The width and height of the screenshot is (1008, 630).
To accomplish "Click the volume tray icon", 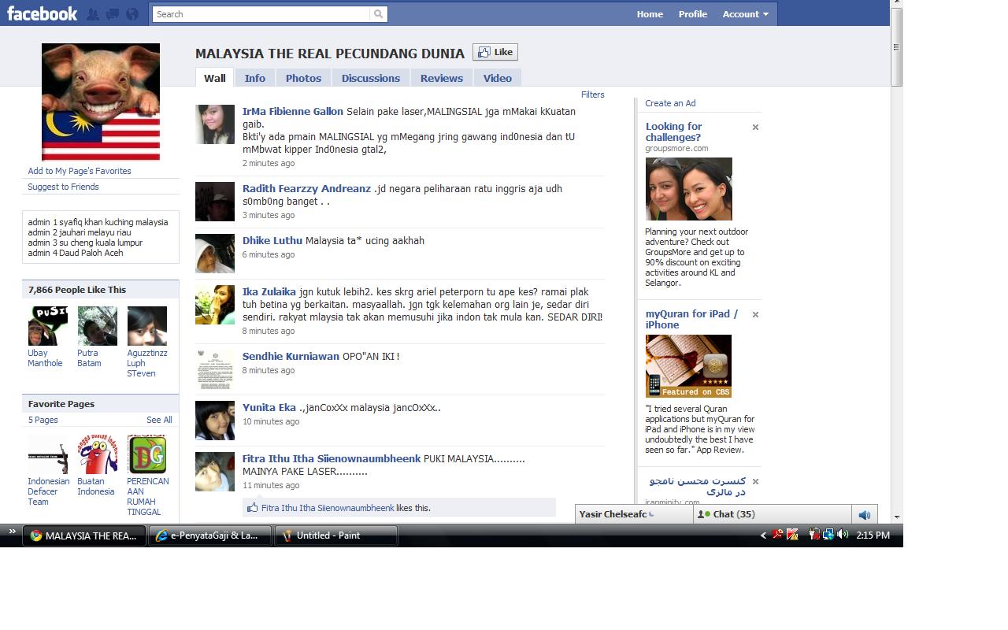I will pyautogui.click(x=843, y=535).
